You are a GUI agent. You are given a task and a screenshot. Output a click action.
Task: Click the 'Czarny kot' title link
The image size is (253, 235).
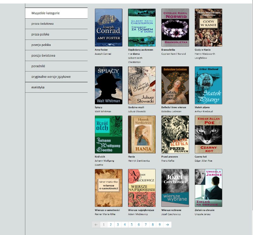click(201, 157)
